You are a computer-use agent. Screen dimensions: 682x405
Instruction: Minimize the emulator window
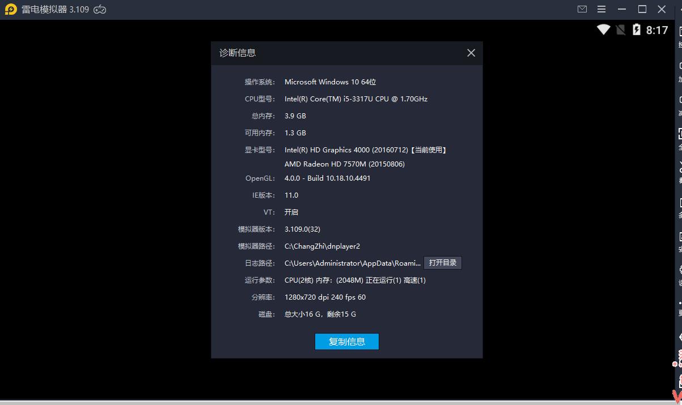622,9
